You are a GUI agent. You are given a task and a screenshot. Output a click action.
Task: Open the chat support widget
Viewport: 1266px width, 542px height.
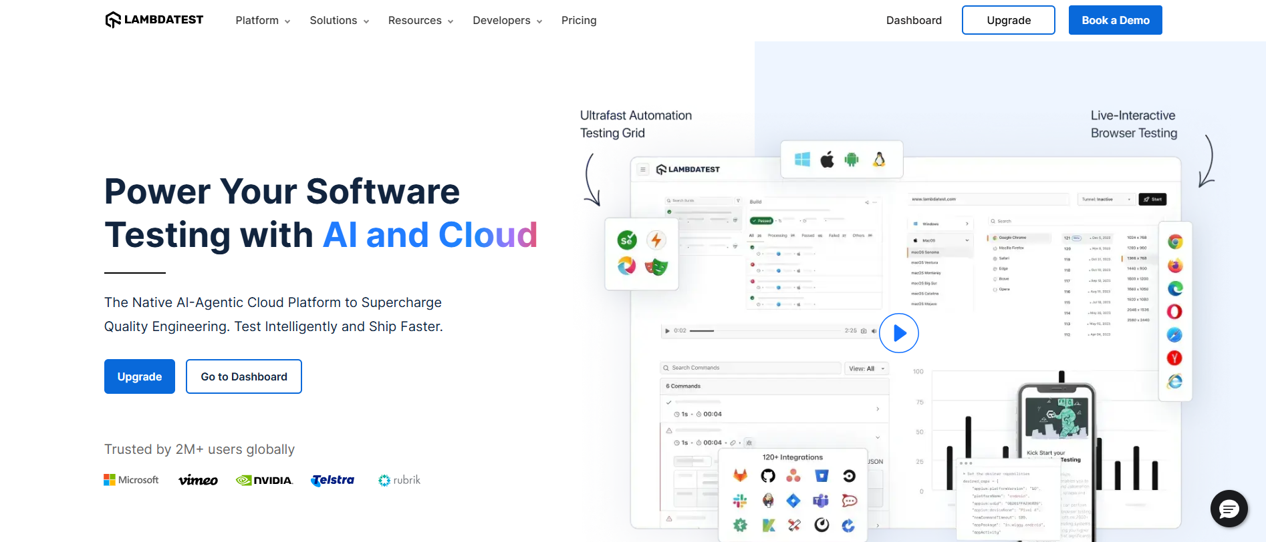[1229, 509]
